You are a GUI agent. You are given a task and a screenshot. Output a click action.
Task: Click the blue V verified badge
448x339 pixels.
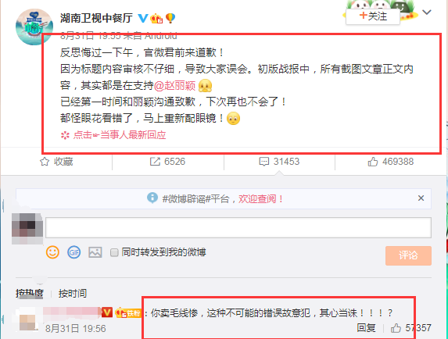[x=143, y=19]
